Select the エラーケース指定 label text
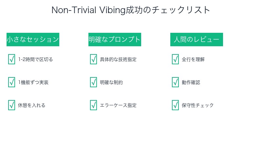 [x=118, y=105]
